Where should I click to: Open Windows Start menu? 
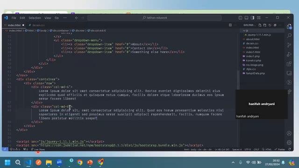point(7,162)
